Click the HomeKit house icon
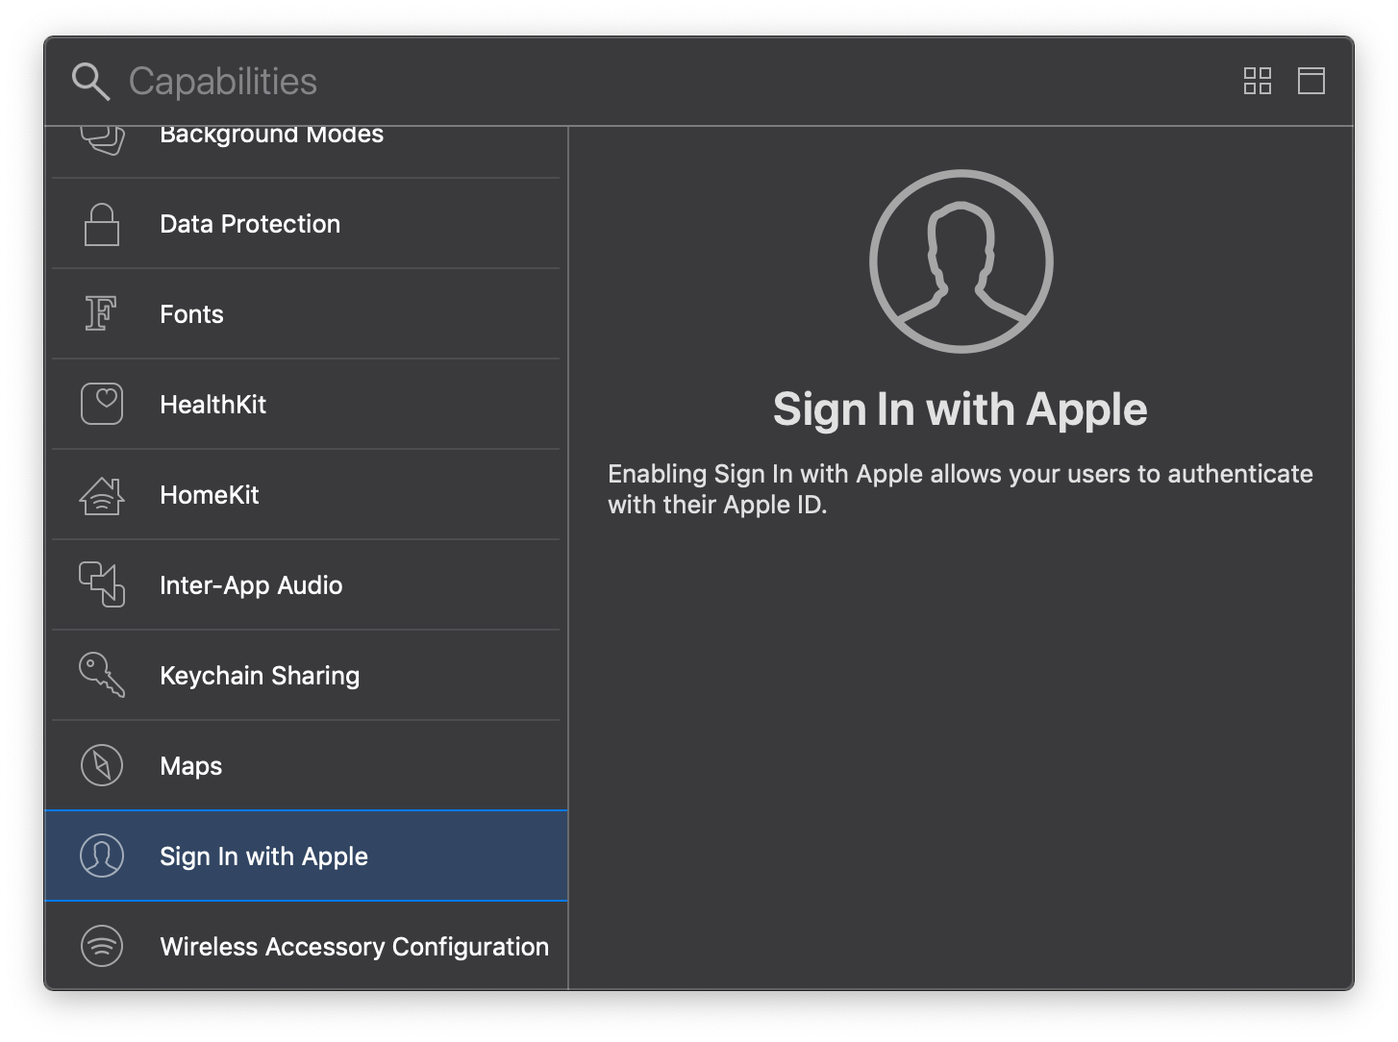Image resolution: width=1398 pixels, height=1042 pixels. [x=102, y=495]
